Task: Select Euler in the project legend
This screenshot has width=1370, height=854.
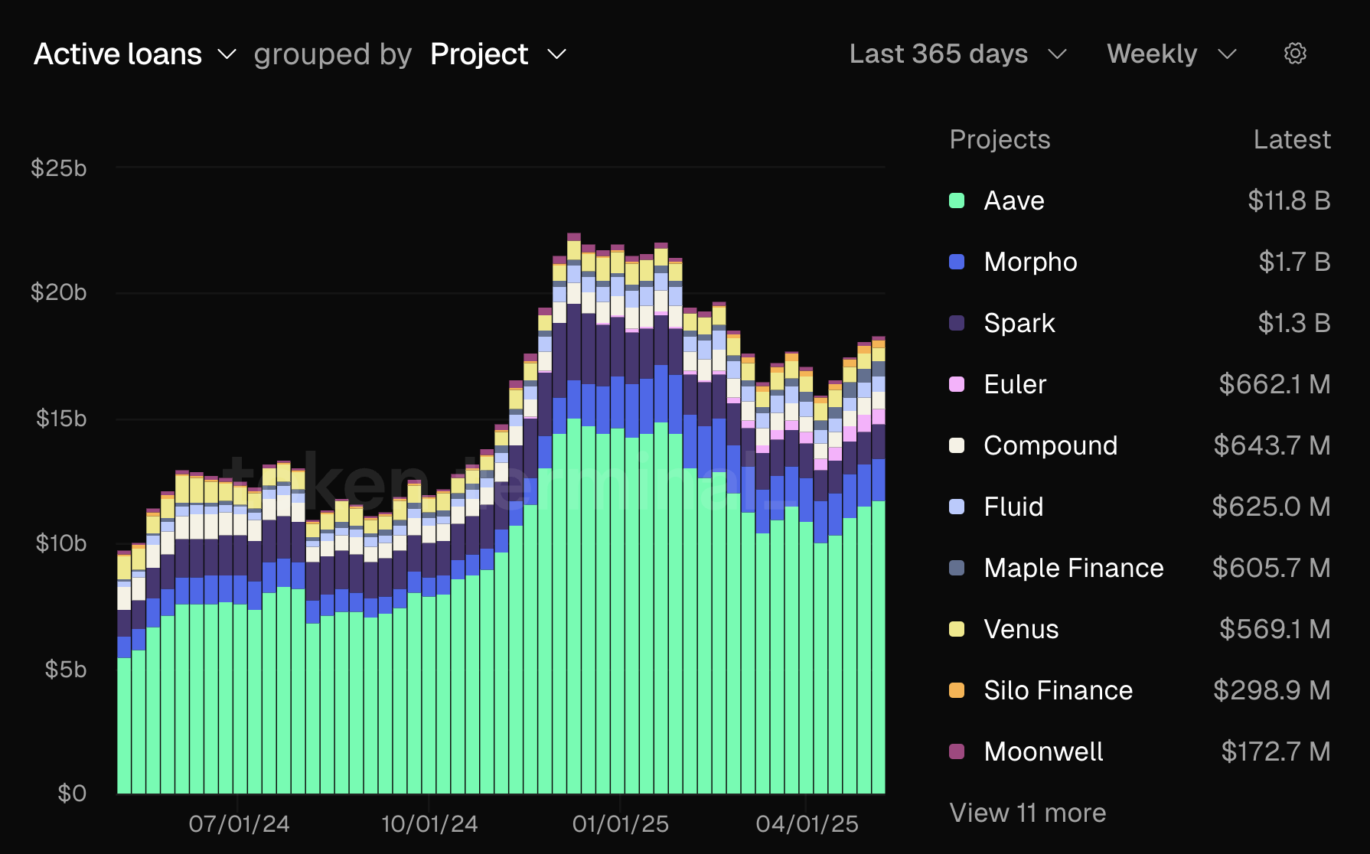Action: point(1015,384)
